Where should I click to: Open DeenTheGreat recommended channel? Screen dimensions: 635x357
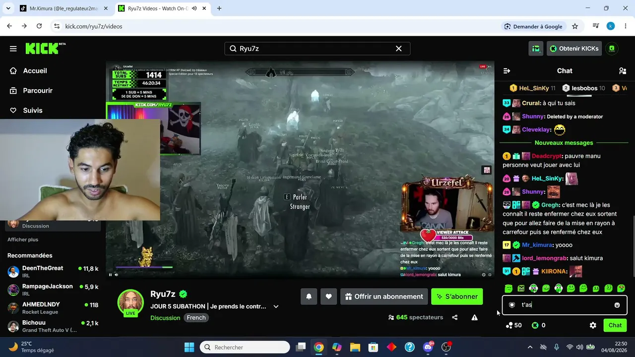[53, 271]
